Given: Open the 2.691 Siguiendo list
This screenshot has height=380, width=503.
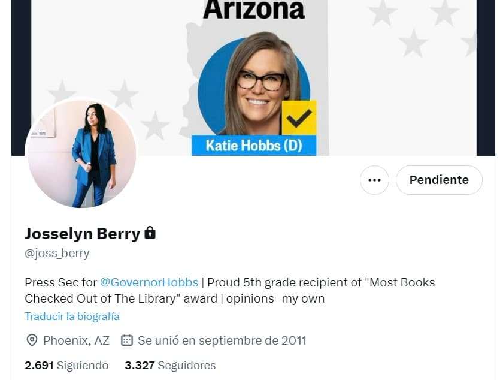Looking at the screenshot, I should pos(66,365).
